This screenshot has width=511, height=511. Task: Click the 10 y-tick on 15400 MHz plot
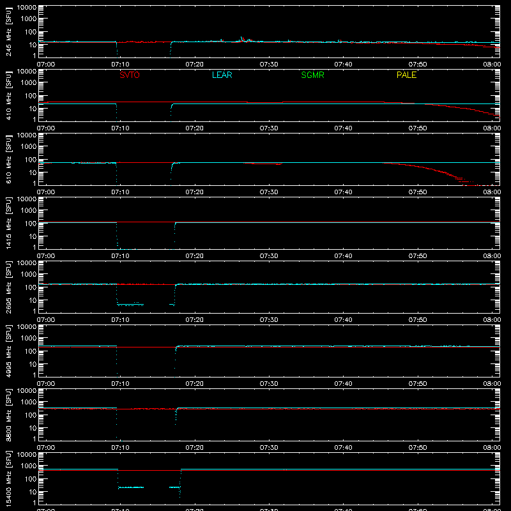tap(33, 492)
